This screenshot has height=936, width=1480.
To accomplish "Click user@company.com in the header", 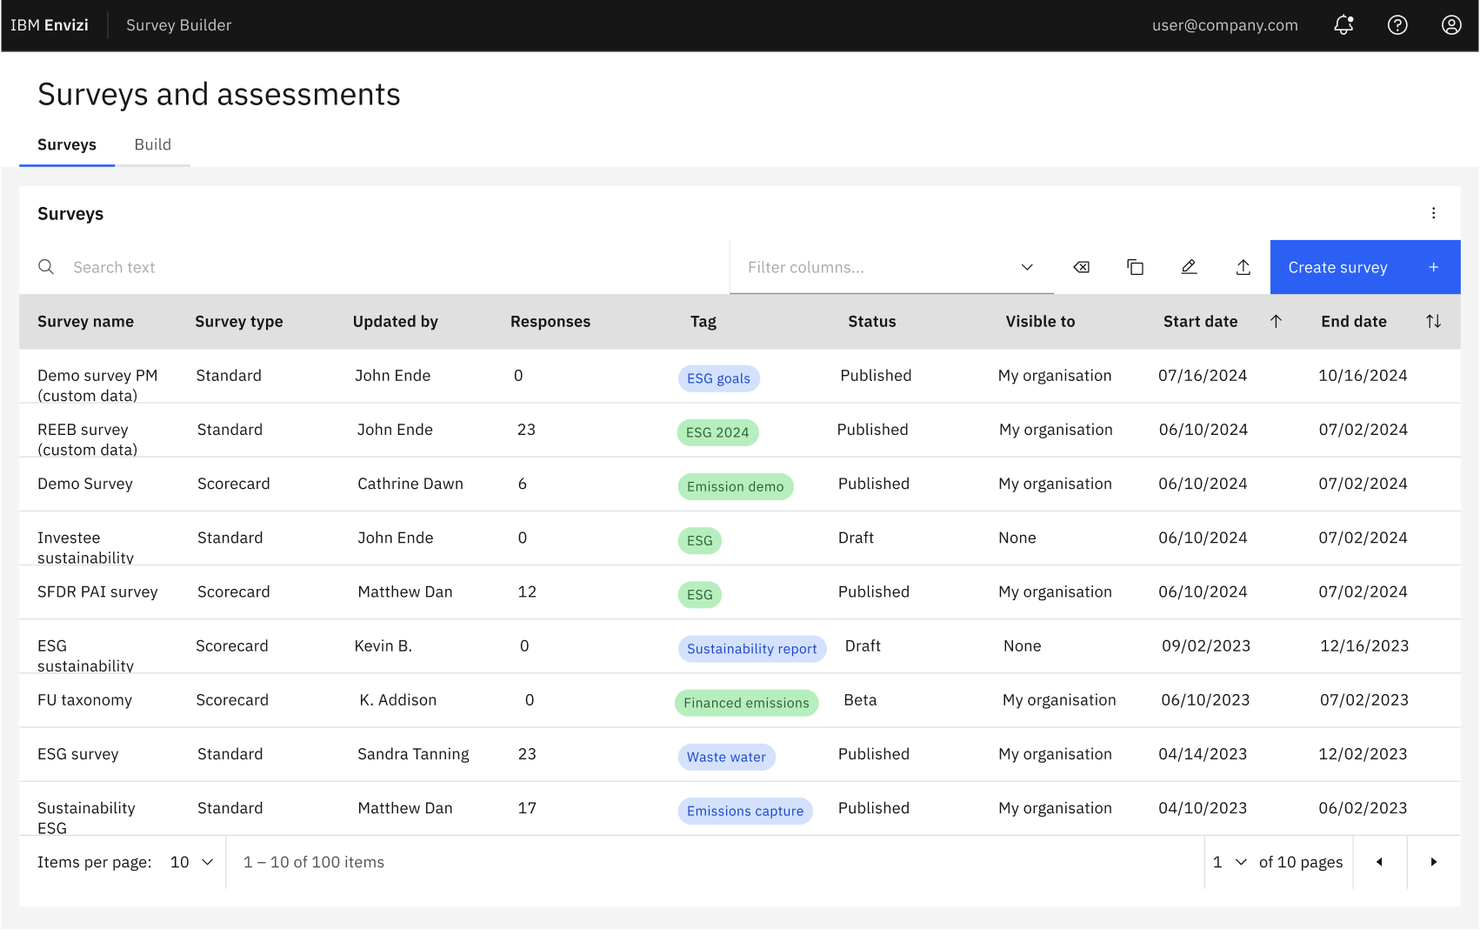I will coord(1224,25).
